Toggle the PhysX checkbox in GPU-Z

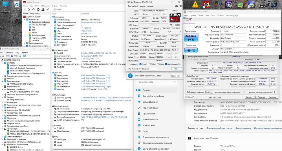tap(158, 64)
